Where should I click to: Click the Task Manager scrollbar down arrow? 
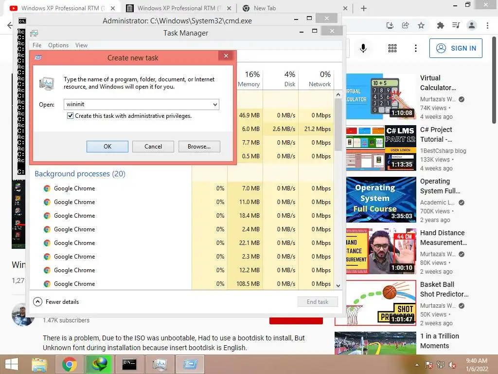[338, 285]
